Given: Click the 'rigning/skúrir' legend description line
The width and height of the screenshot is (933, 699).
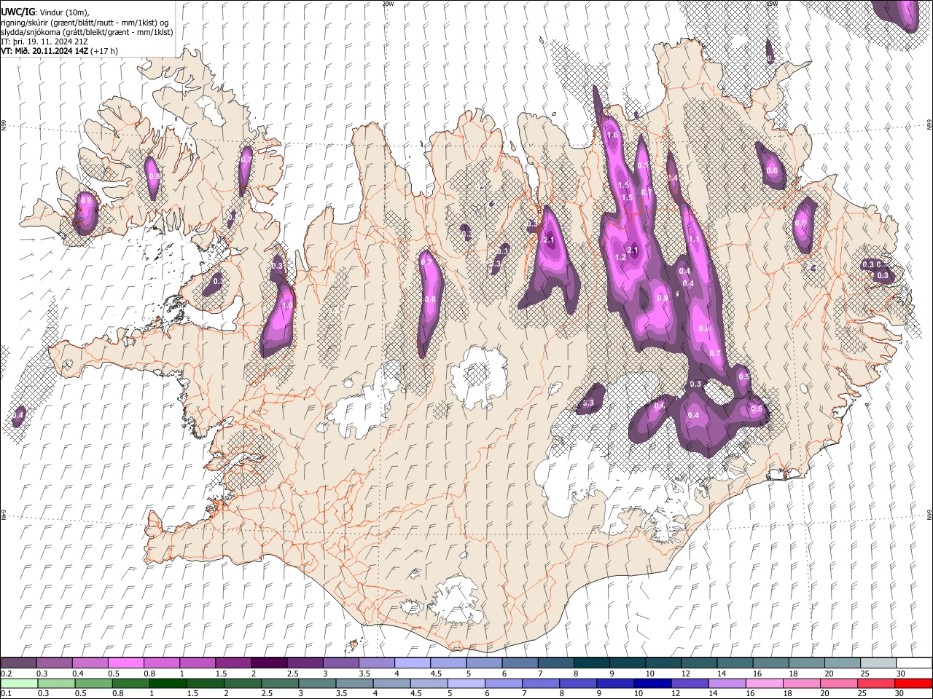Looking at the screenshot, I should (85, 22).
